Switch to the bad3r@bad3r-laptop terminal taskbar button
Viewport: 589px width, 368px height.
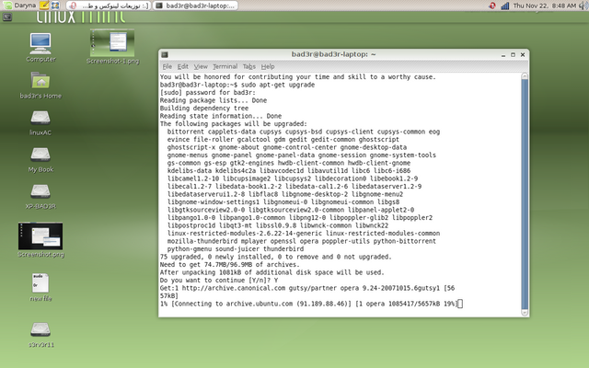click(195, 6)
